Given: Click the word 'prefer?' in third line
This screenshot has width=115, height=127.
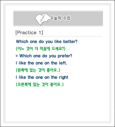Looking at the screenshot, I should 65,56.
